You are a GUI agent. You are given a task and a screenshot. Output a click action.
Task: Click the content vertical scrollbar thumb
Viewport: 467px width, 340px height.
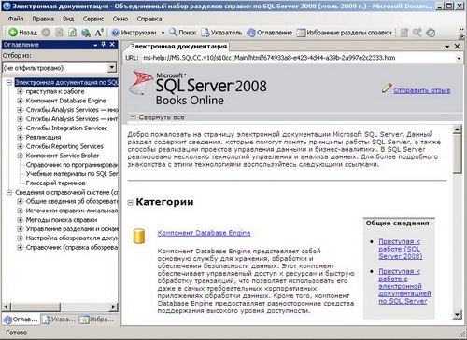pyautogui.click(x=457, y=154)
